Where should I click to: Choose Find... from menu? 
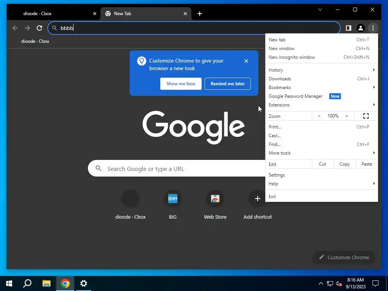(321, 144)
